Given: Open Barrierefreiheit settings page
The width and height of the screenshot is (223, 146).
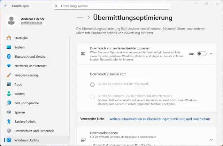Looking at the screenshot, I should click(x=36, y=122).
